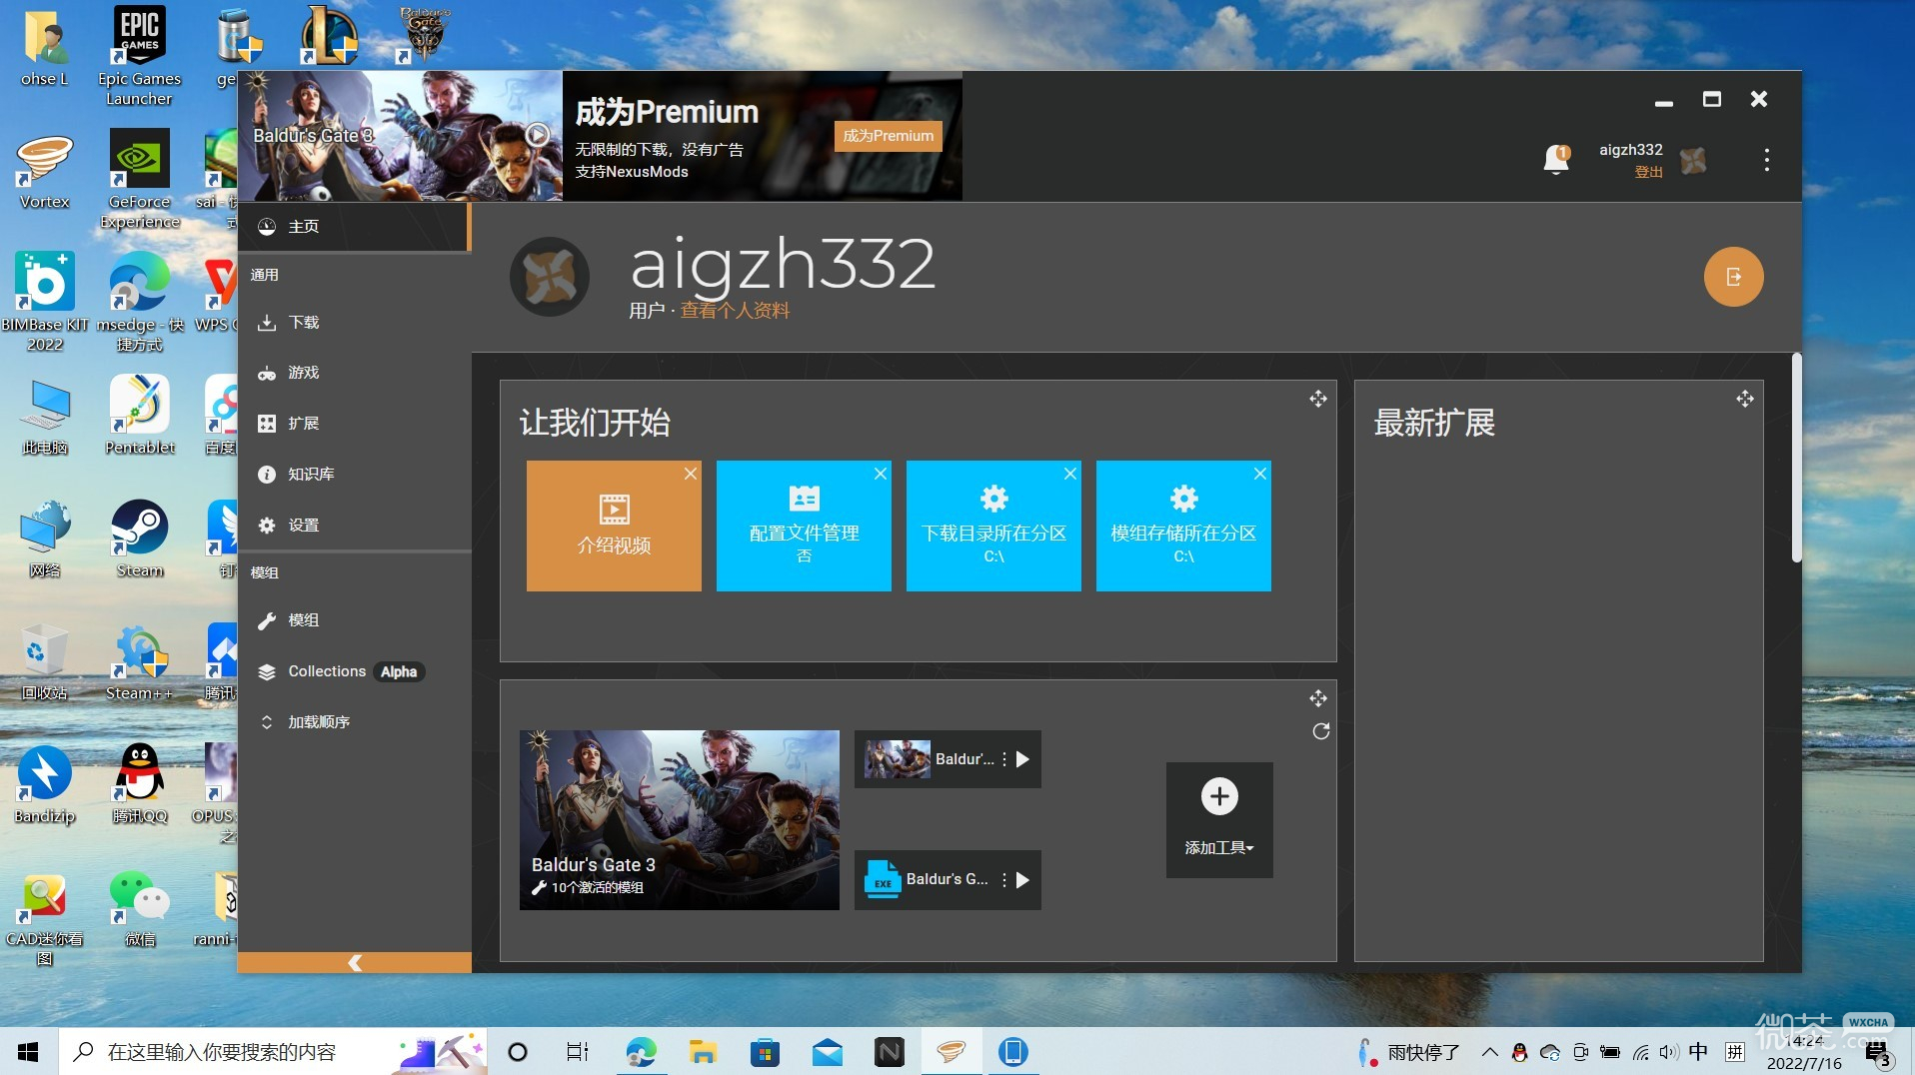Dismiss the 介绍视频 tile
Screen dimensions: 1915x1075
tap(691, 474)
